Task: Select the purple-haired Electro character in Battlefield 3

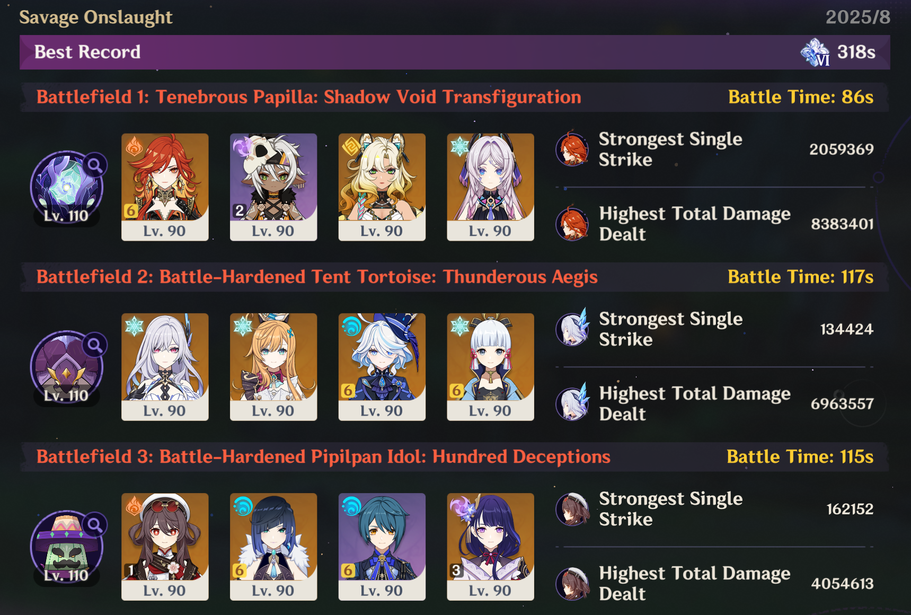Action: 490,547
